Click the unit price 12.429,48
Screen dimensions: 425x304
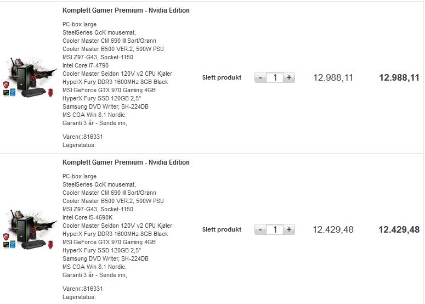tap(333, 229)
